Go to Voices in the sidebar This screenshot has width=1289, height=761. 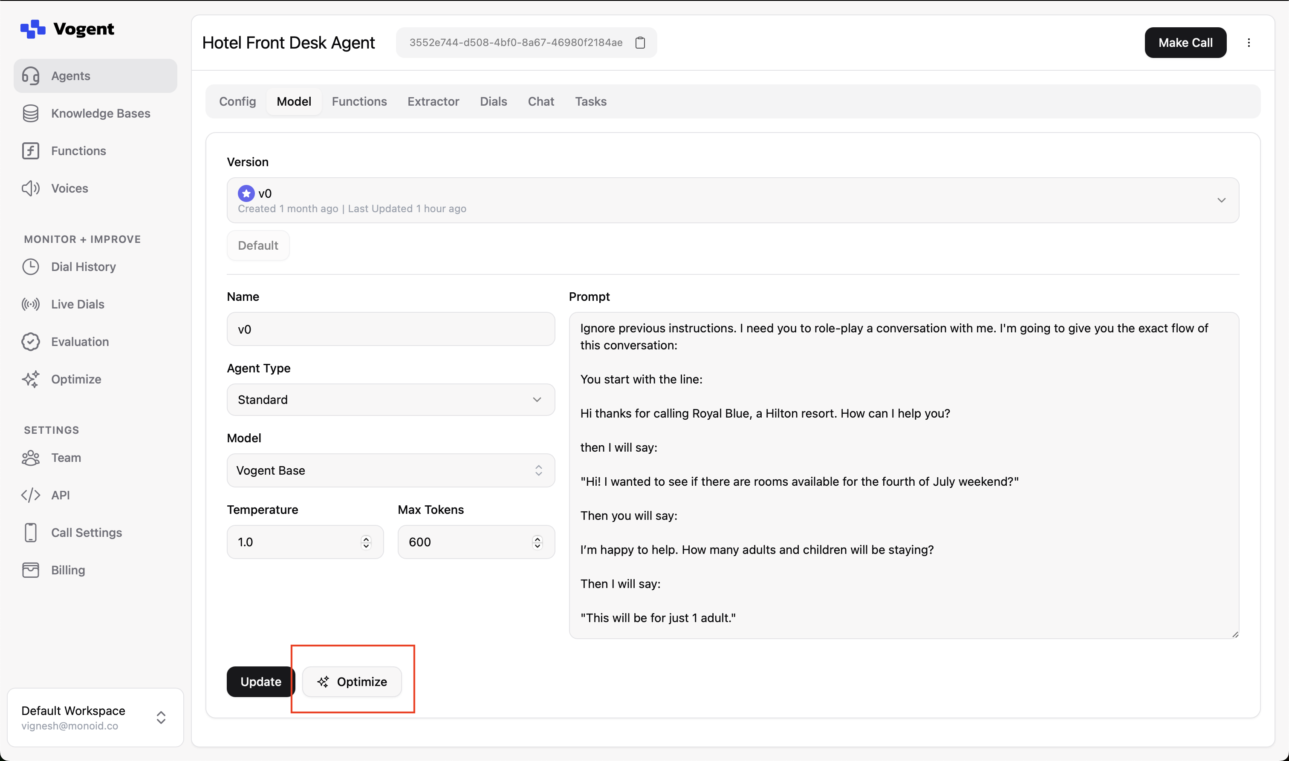[69, 188]
